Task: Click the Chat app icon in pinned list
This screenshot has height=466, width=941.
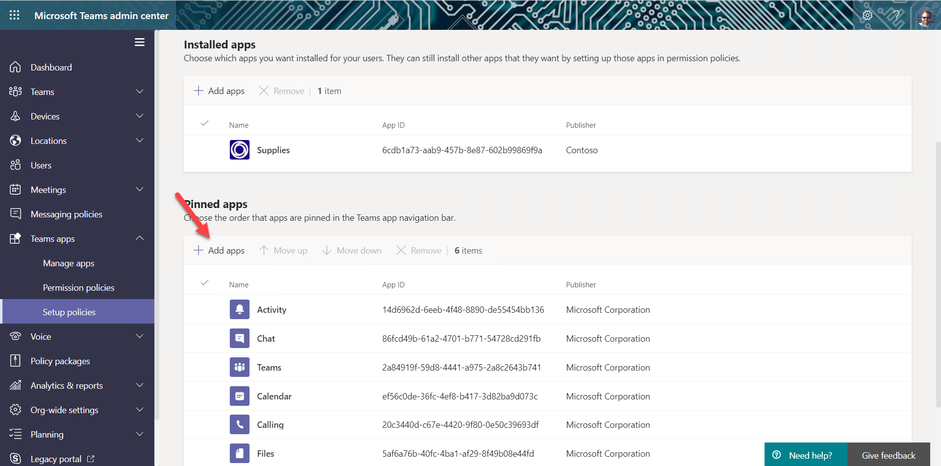Action: 240,338
